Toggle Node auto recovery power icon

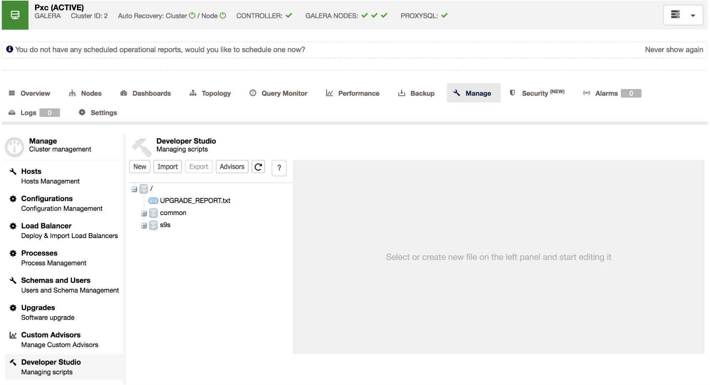coord(223,16)
